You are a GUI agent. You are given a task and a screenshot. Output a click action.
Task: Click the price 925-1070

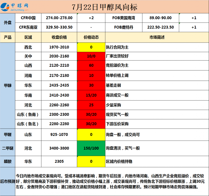pos(59,135)
